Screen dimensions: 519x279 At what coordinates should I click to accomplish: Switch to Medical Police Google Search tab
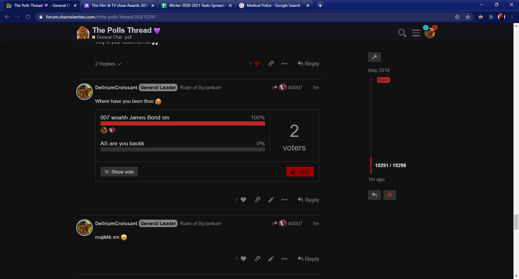coord(273,6)
